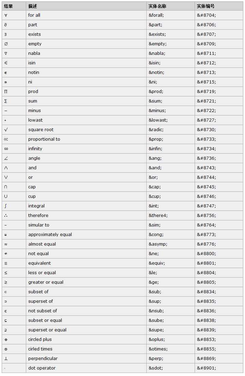Select the perpendicular symbol ⊥
The width and height of the screenshot is (245, 376).
coord(6,359)
